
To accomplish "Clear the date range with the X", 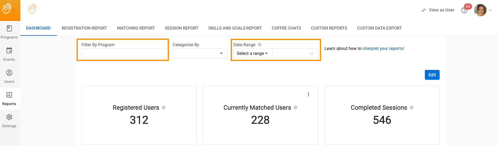I will click(312, 54).
